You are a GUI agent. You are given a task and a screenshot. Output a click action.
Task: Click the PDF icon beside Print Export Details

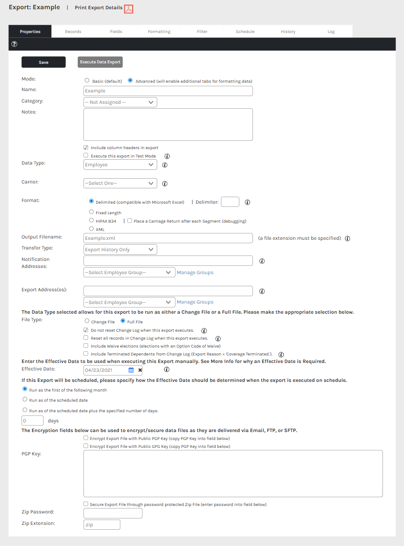click(129, 9)
